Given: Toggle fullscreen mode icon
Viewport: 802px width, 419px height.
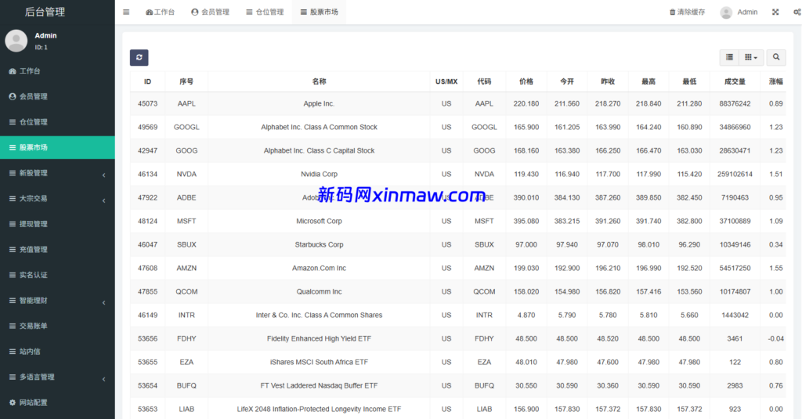Looking at the screenshot, I should tap(775, 12).
